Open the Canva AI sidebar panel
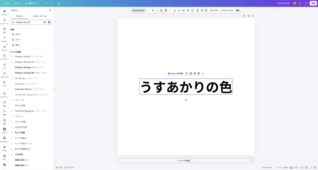Image resolution: width=318 pixels, height=170 pixels. click(4, 12)
